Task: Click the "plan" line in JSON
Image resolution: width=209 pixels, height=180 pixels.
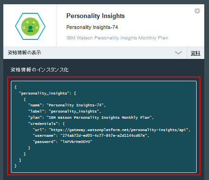Action: coord(91,117)
